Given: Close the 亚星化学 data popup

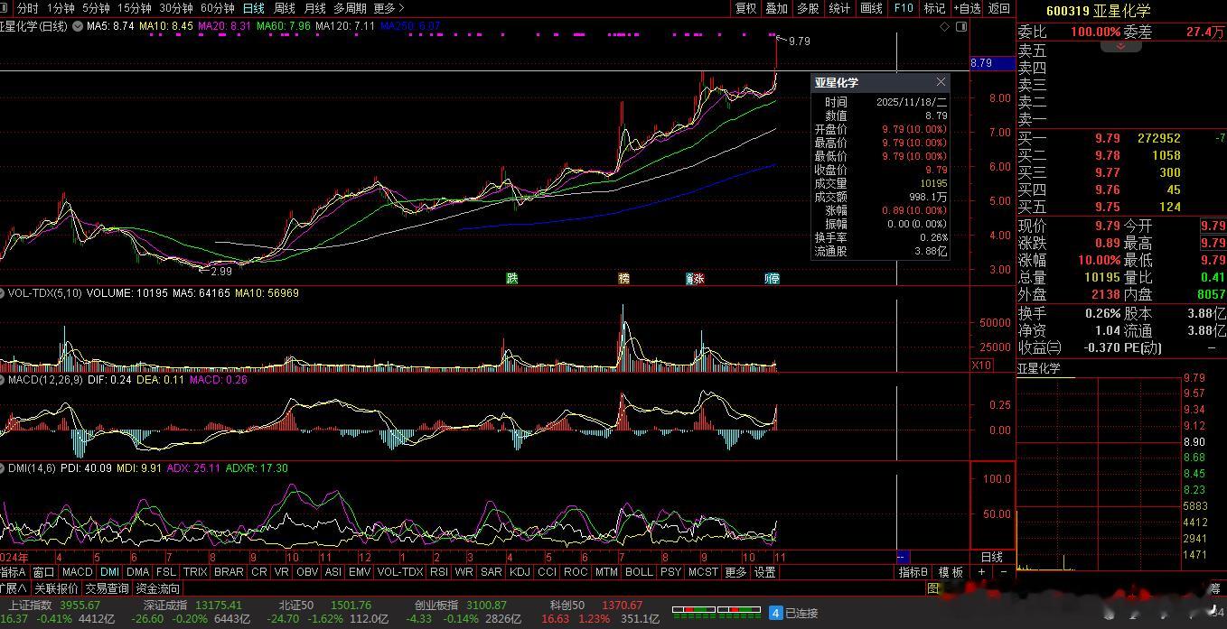Looking at the screenshot, I should 941,82.
